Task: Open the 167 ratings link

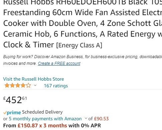Action: point(56,86)
